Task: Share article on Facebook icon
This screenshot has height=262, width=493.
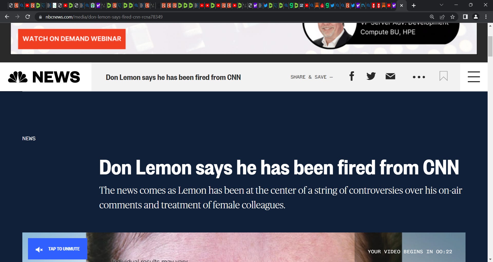Action: pyautogui.click(x=352, y=76)
